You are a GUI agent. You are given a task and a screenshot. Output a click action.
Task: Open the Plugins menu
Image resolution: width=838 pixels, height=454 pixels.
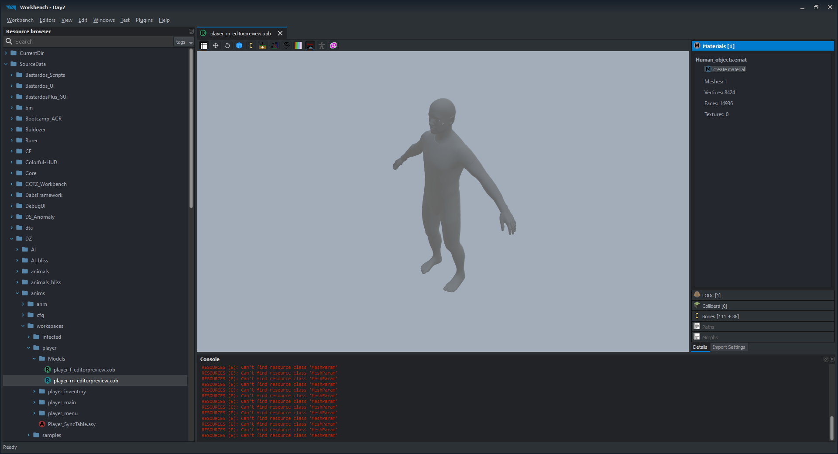pyautogui.click(x=144, y=20)
